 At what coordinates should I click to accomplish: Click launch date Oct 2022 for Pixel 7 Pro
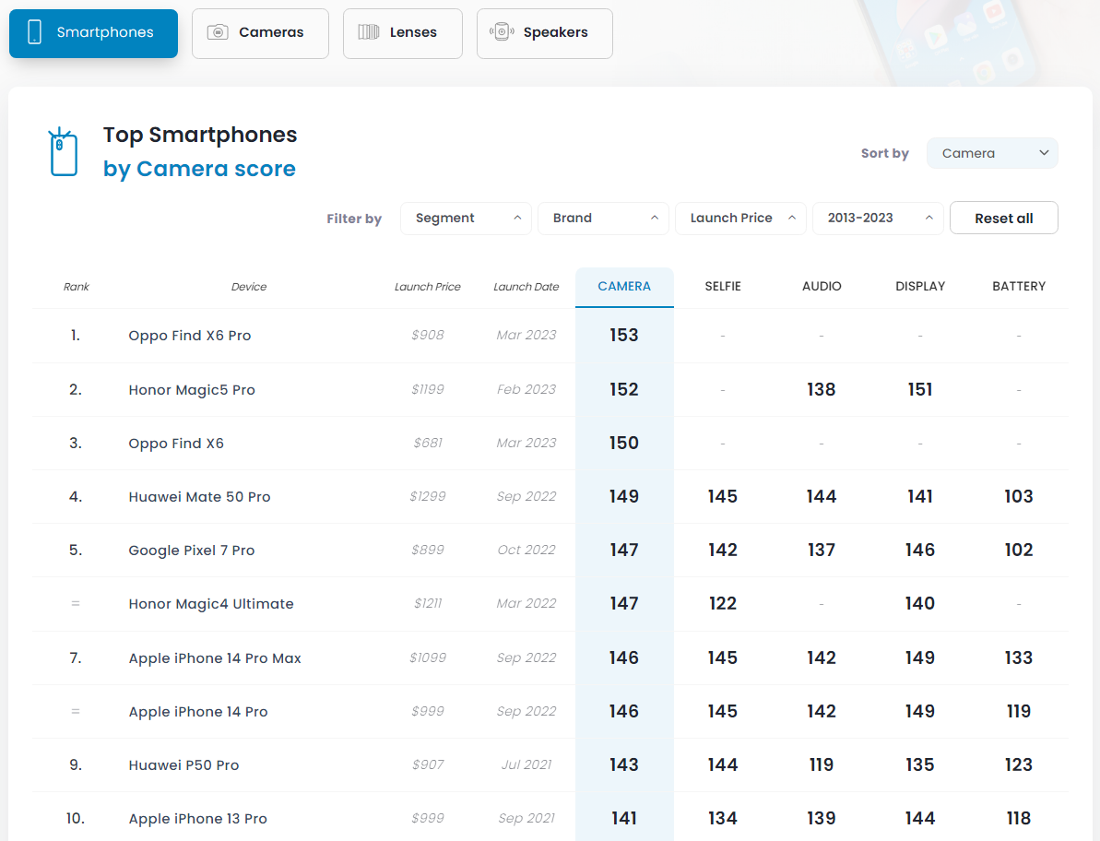pos(526,550)
